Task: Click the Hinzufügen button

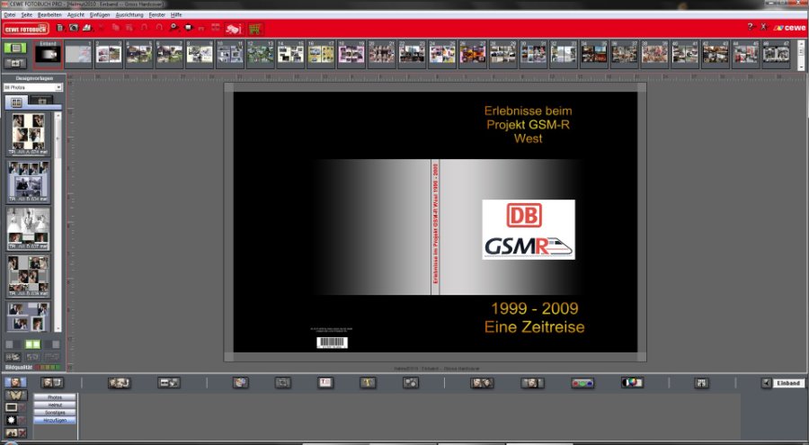Action: pos(55,421)
